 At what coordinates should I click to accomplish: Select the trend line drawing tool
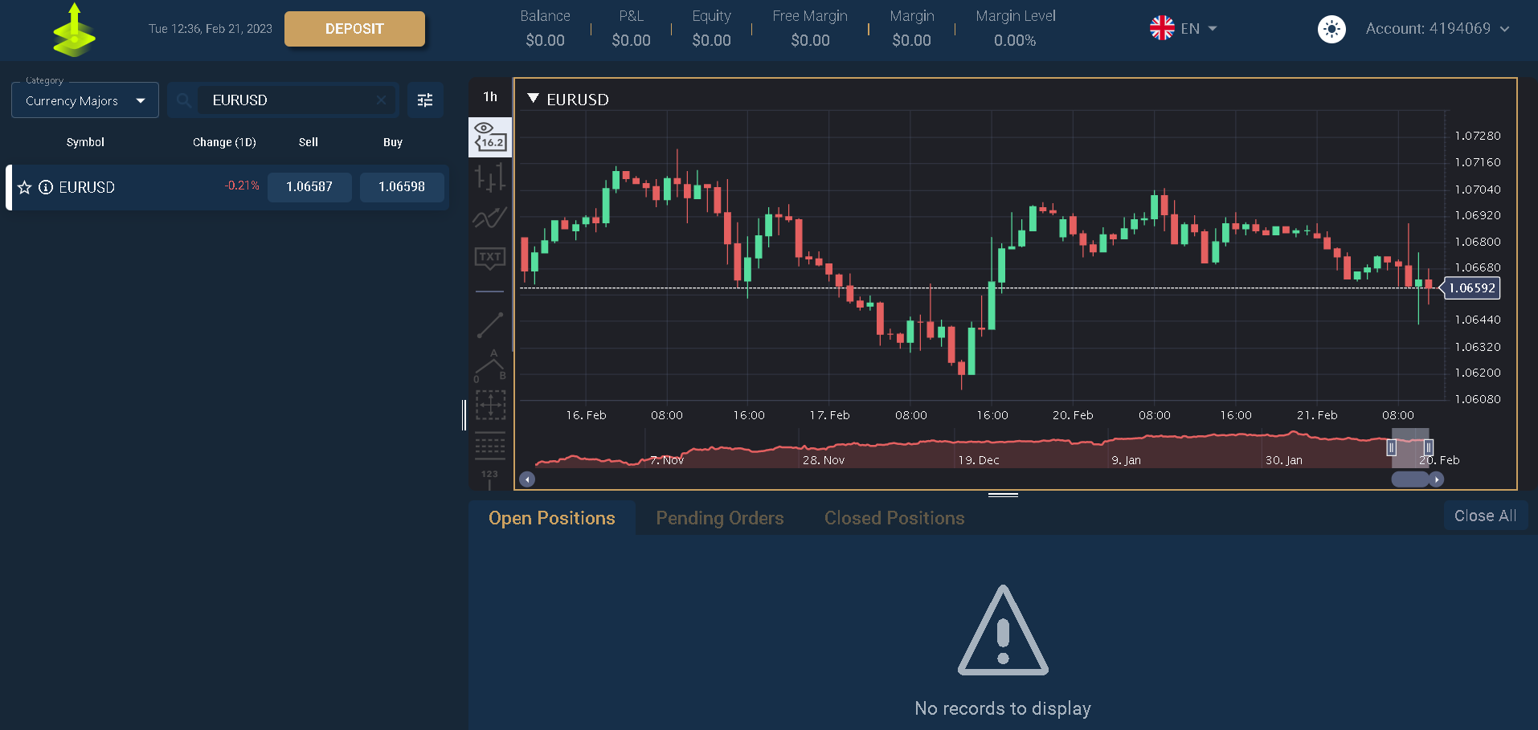point(489,325)
